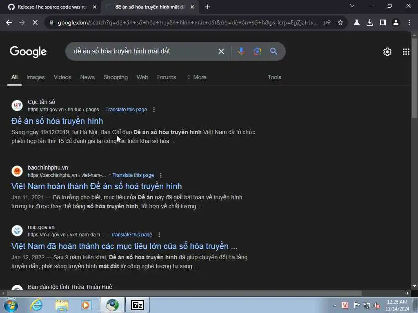The height and width of the screenshot is (313, 418).
Task: Submit search with the magnifier icon
Action: coord(273,51)
